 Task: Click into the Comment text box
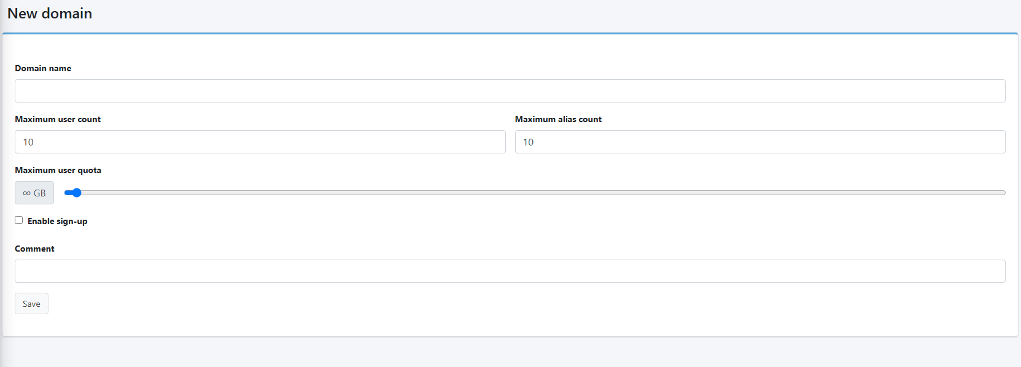[510, 271]
